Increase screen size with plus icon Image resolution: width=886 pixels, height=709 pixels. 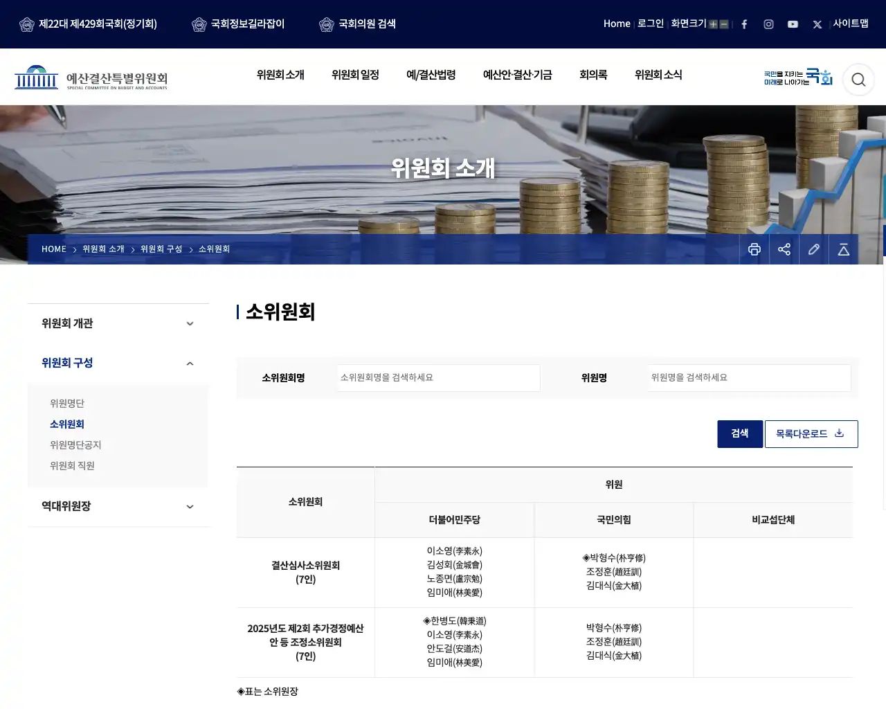(x=713, y=24)
